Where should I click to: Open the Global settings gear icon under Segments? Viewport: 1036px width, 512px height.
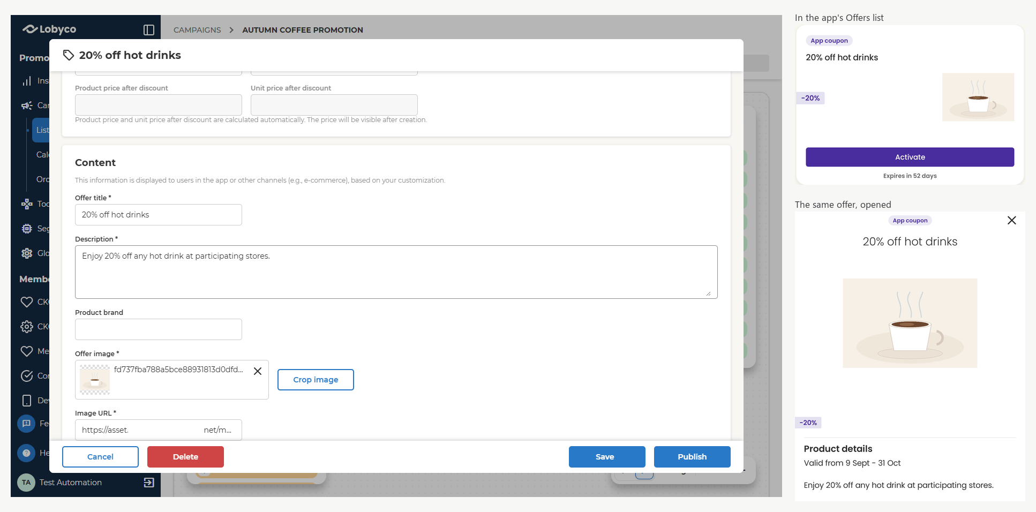(27, 253)
